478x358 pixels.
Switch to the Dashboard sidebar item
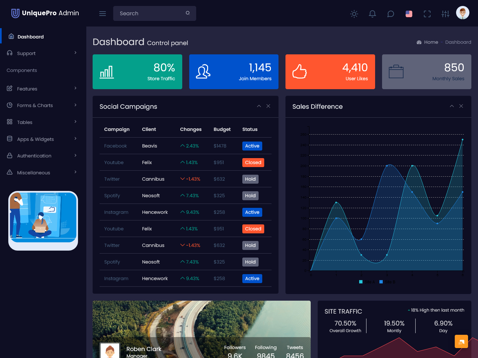(x=31, y=36)
